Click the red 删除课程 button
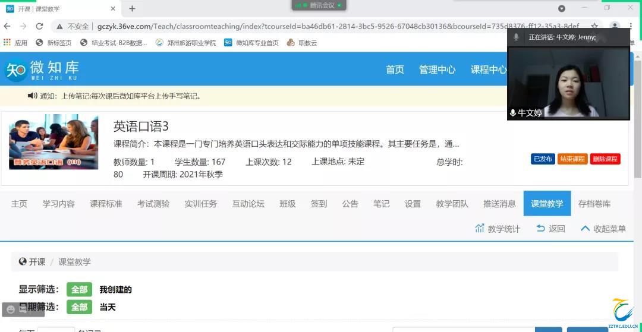The width and height of the screenshot is (642, 332). coord(605,159)
